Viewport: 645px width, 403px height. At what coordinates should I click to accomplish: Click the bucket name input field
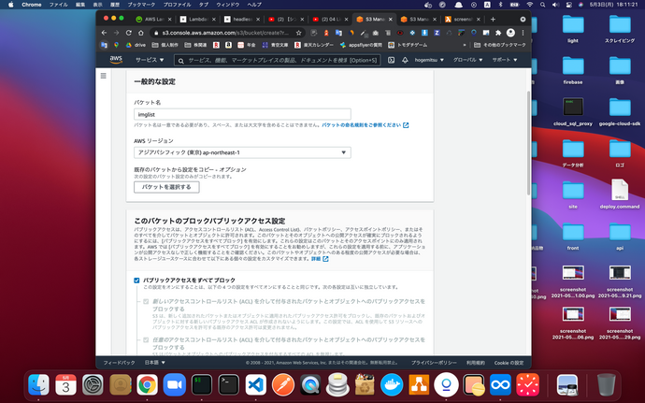[x=242, y=114]
